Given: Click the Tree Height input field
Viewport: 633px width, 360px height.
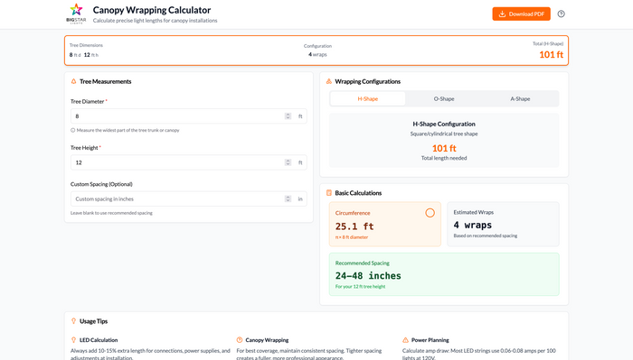Looking at the screenshot, I should point(188,162).
